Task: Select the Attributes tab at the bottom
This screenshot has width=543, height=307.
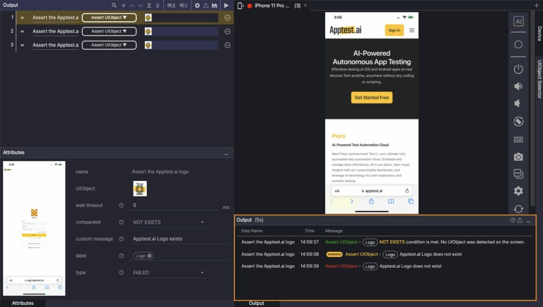Action: tap(23, 303)
